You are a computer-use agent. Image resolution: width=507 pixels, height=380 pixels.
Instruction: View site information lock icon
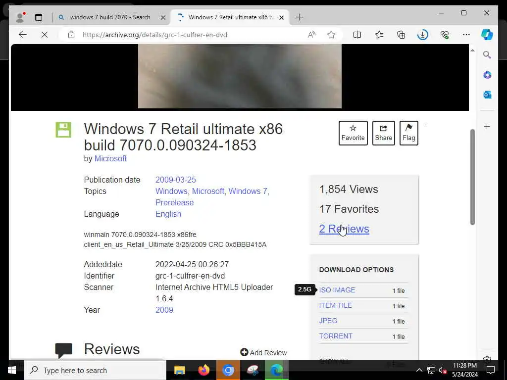coord(71,35)
